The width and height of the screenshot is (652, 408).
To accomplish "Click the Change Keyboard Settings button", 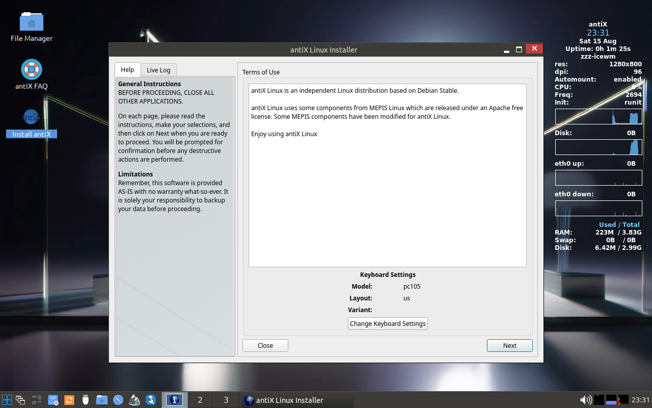I will (x=388, y=323).
